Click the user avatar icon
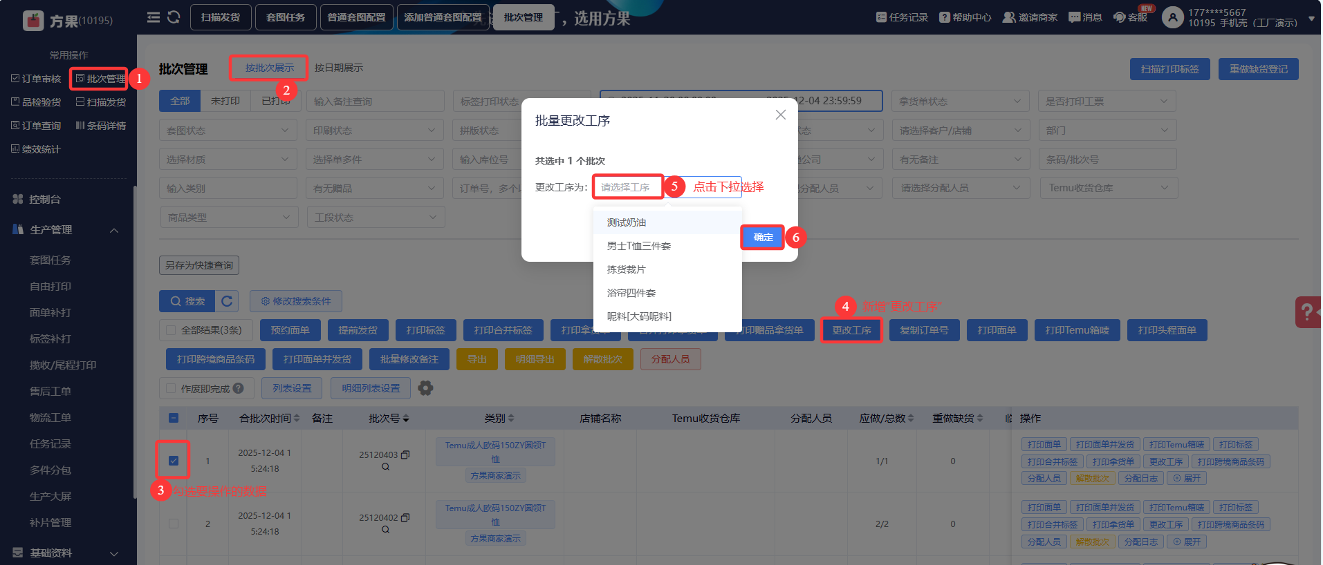 click(1172, 17)
